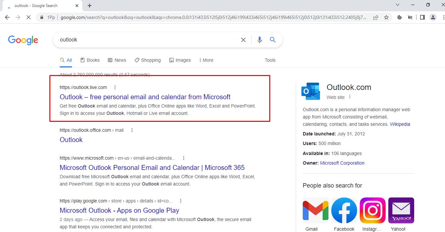Open the cookie extension icon in the toolbar
The image size is (445, 232).
click(400, 17)
